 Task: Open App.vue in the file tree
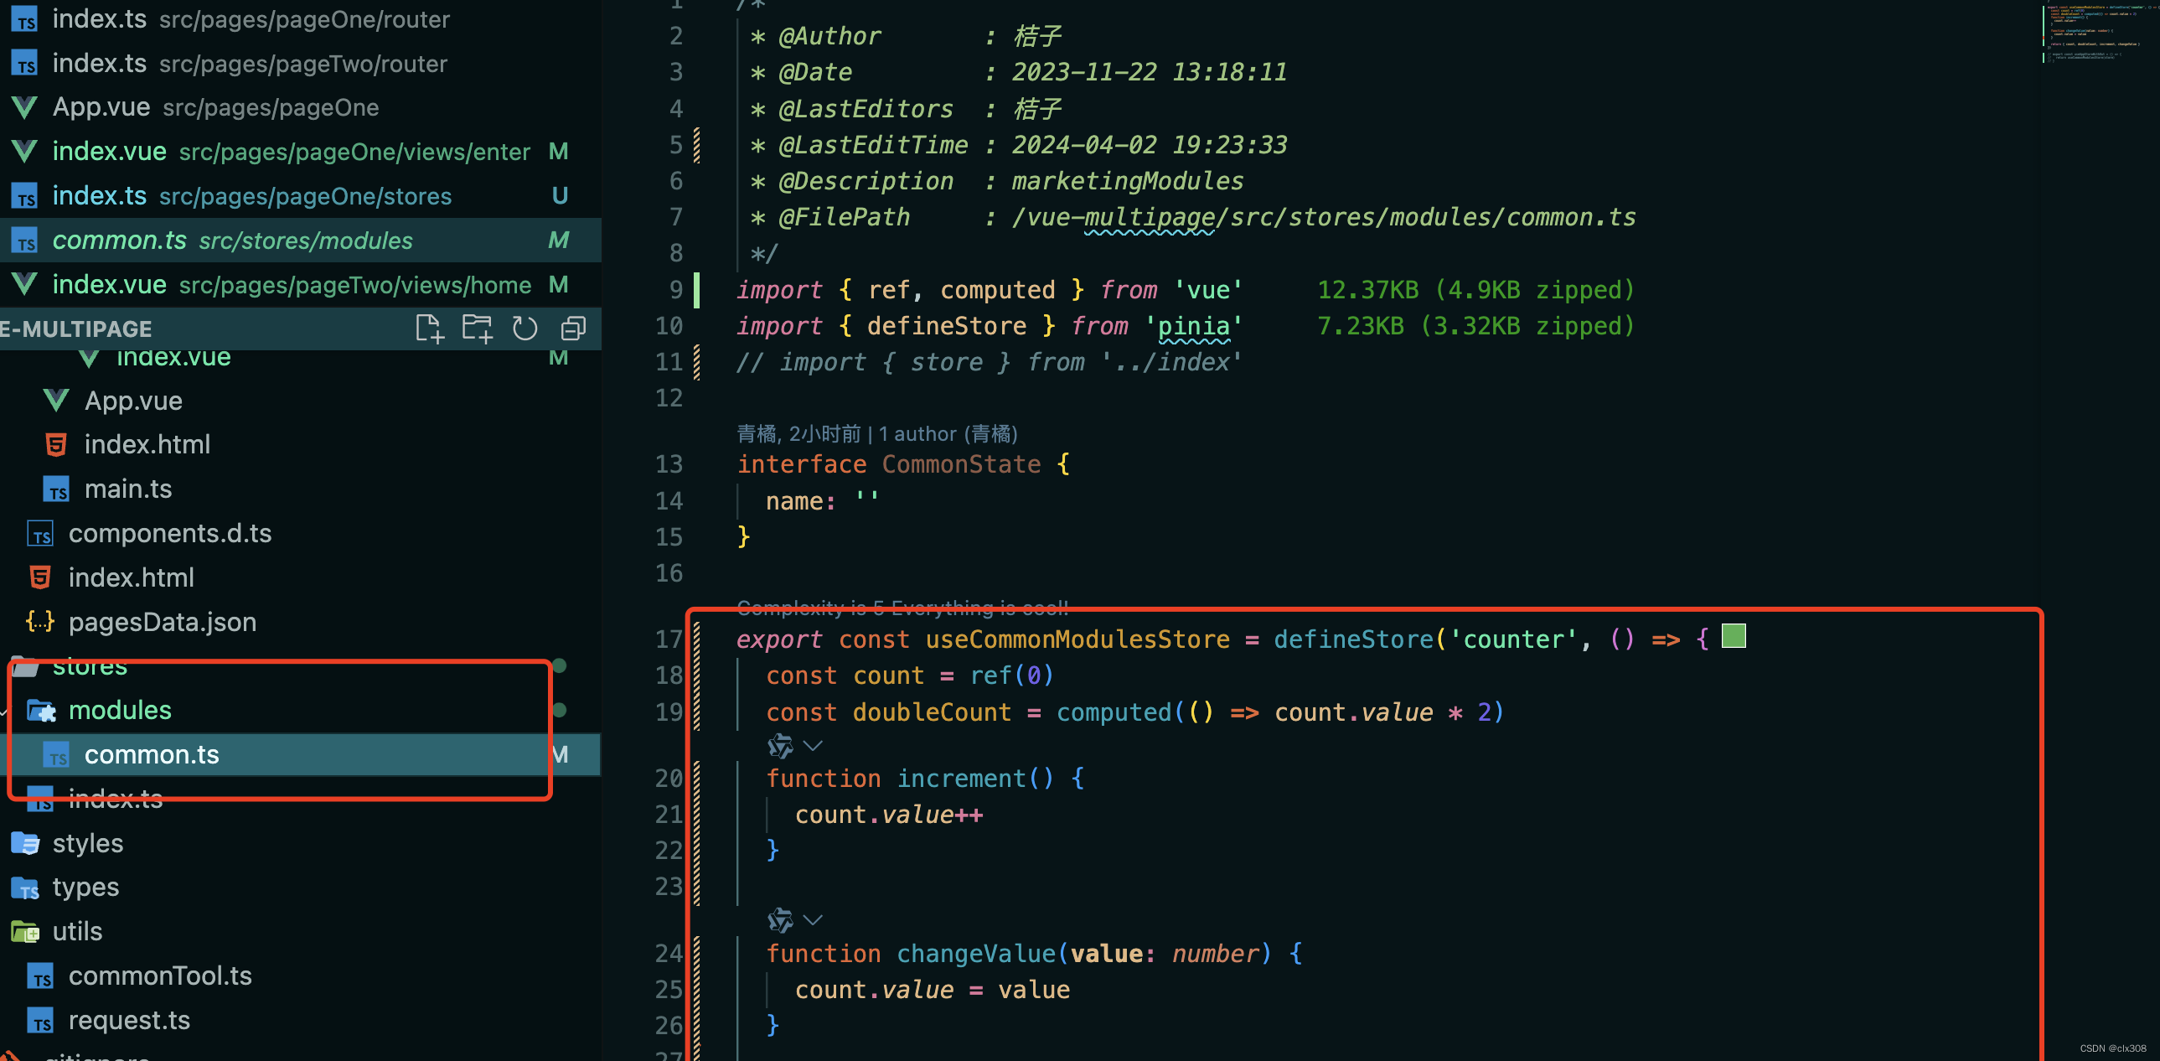300,401
